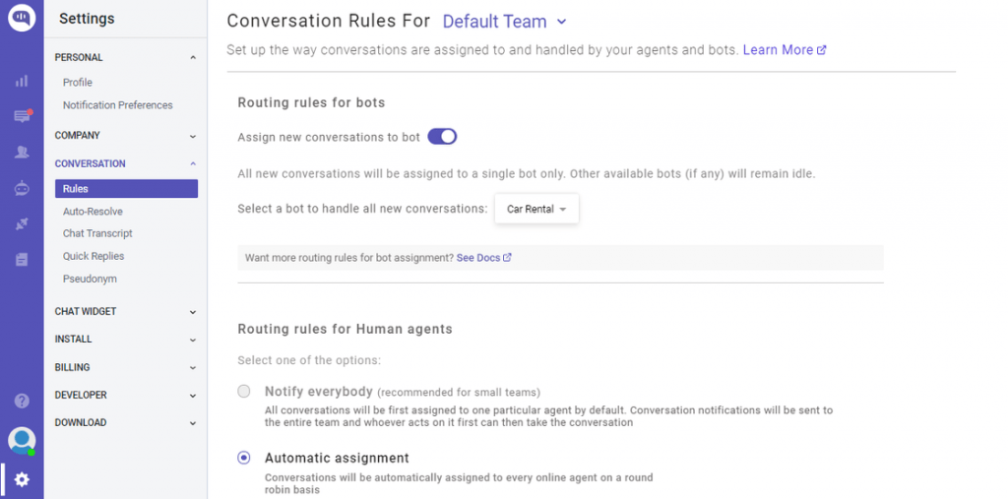This screenshot has width=1008, height=499.
Task: Expand the Billing section
Action: (125, 367)
